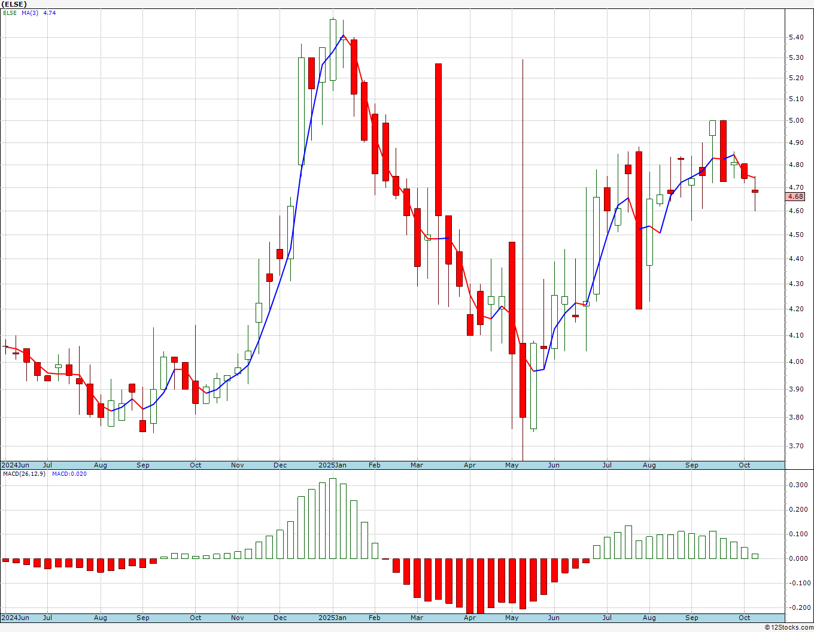
Task: Click the "0.300" MACD axis label
Action: (x=798, y=485)
